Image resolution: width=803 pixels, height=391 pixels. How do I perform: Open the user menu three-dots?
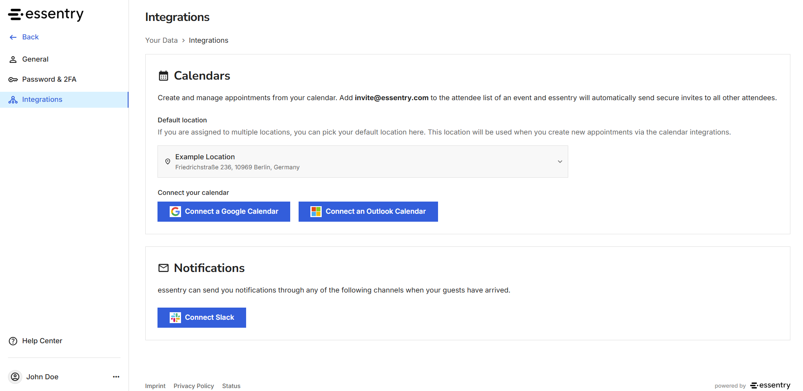(116, 377)
